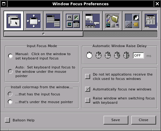Open Workspace preferences dock and clip icon

[x=132, y=21]
